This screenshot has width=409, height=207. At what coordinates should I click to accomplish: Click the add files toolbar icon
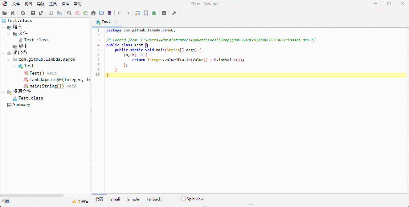(x=13, y=13)
